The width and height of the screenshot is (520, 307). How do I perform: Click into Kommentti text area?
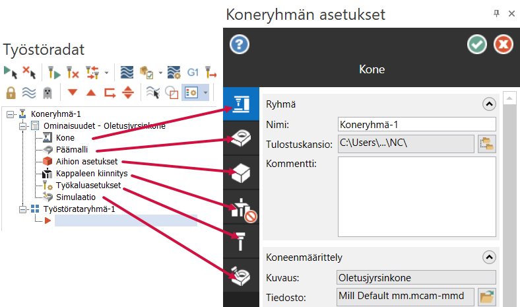tap(417, 197)
